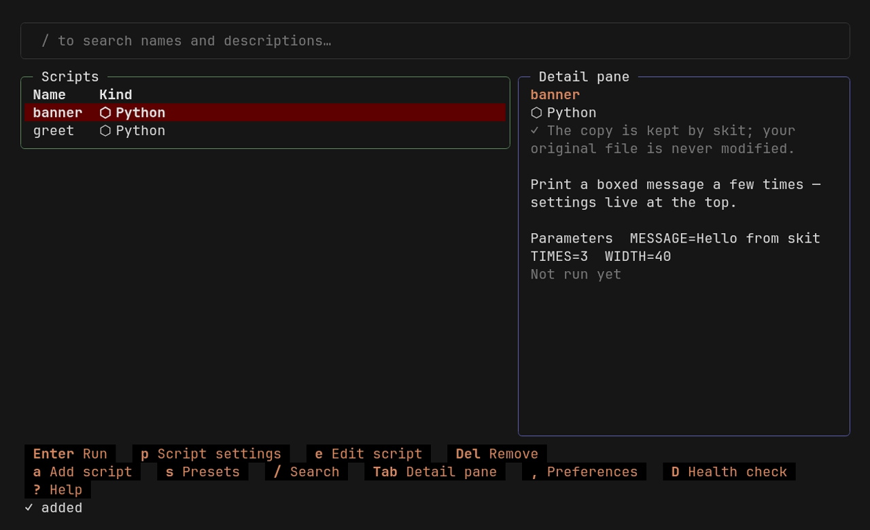Viewport: 870px width, 530px height.
Task: Open Presets from the footer bar
Action: point(203,472)
